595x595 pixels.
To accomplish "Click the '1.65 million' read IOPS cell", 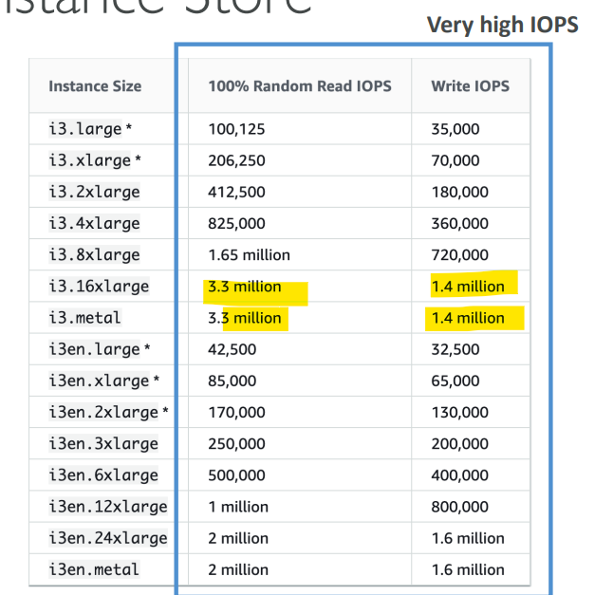I will [249, 255].
